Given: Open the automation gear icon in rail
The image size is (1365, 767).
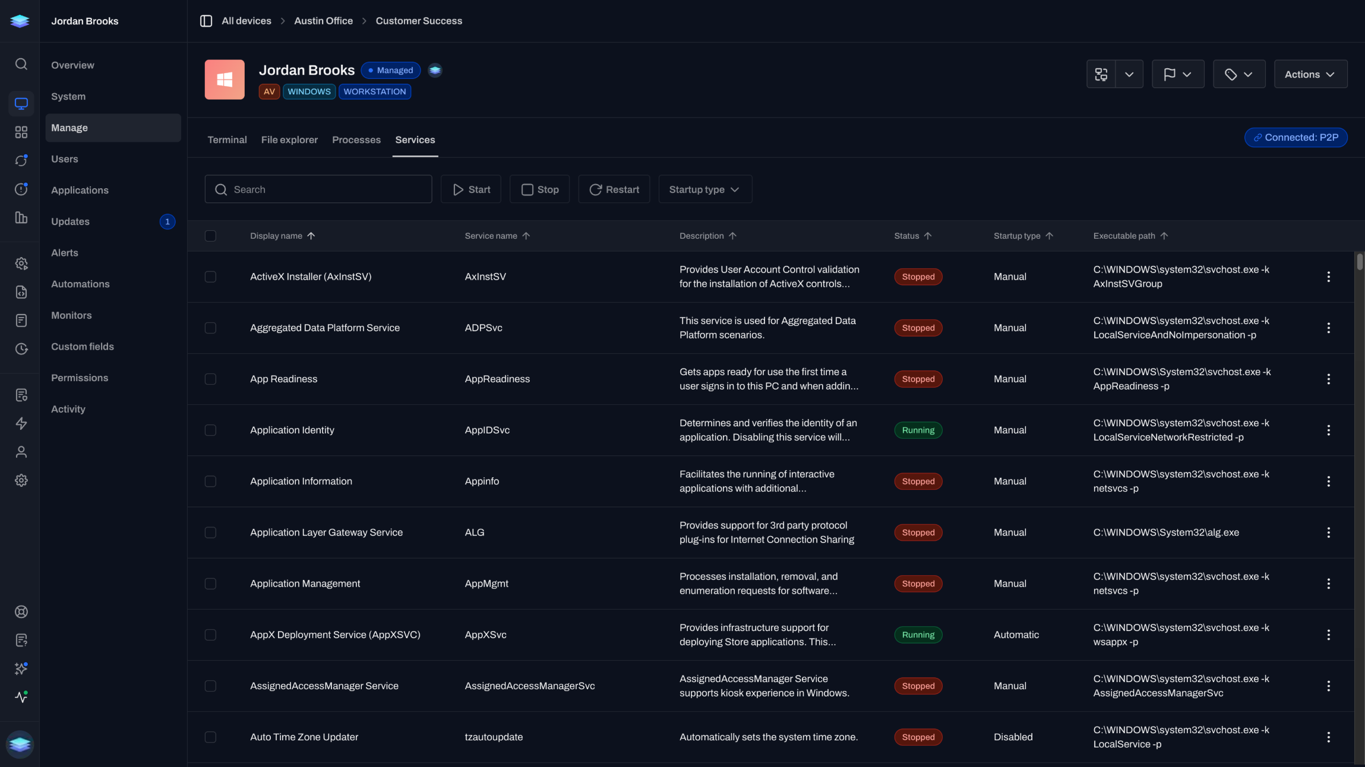Looking at the screenshot, I should tap(21, 263).
